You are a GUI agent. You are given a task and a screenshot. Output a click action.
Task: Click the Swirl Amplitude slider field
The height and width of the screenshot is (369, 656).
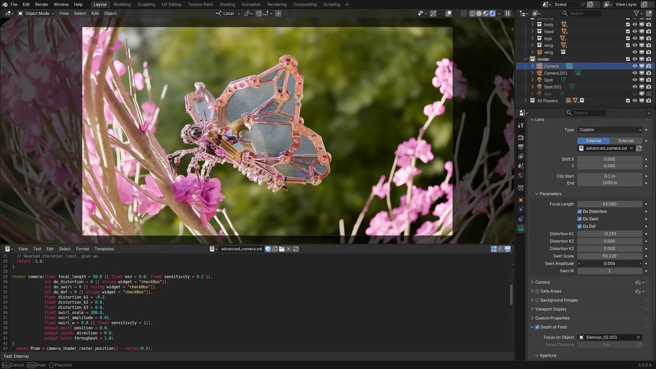609,264
